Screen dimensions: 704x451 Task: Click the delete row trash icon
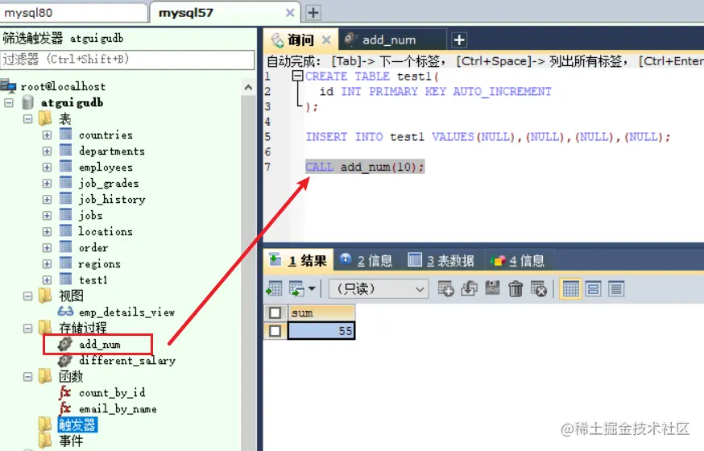[x=516, y=288]
